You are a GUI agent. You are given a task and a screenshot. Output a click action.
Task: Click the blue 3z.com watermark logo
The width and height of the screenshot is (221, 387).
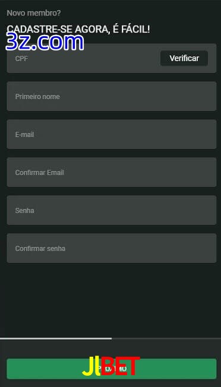45,42
